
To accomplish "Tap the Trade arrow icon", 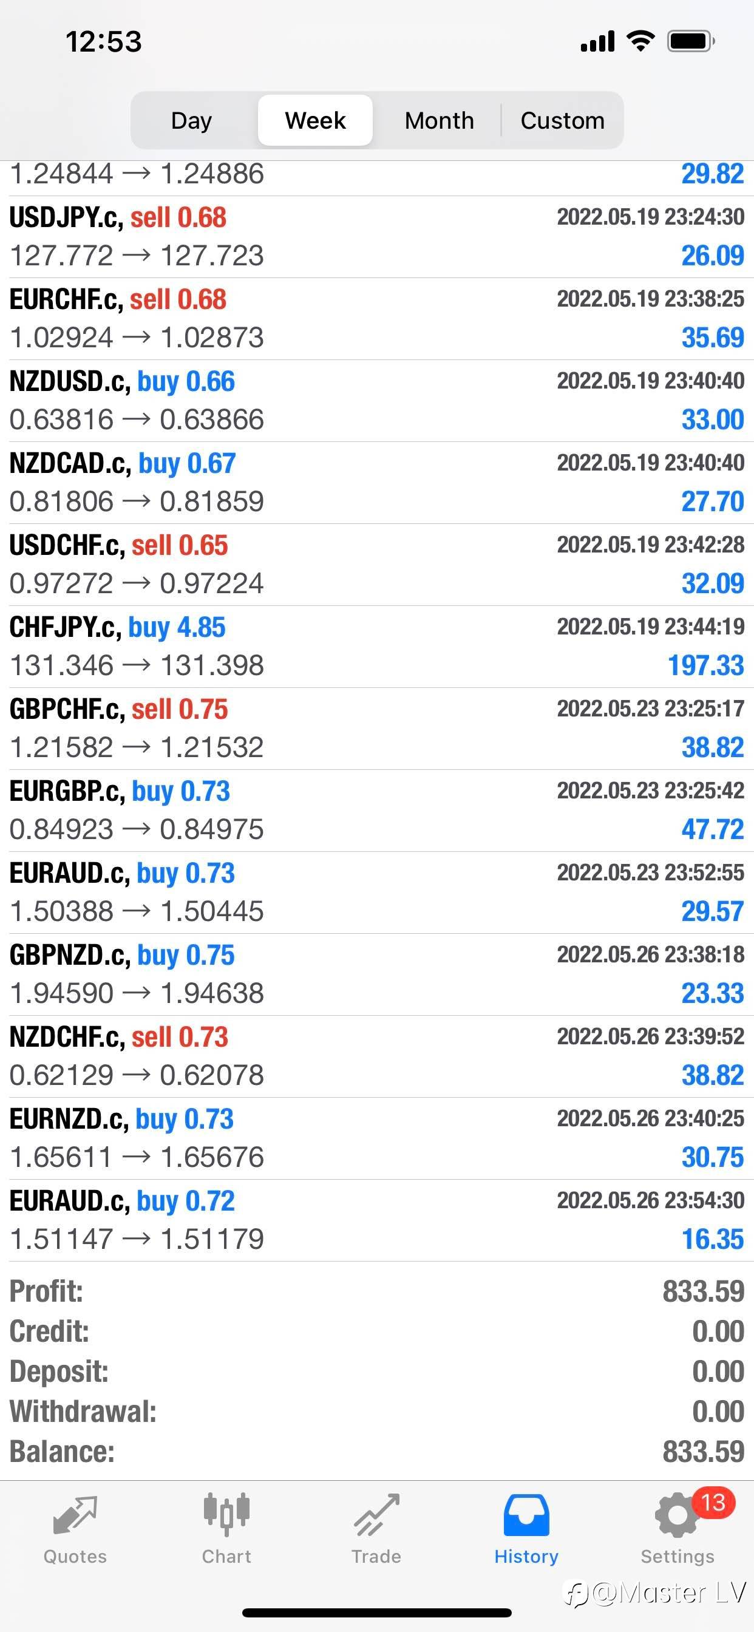I will pyautogui.click(x=376, y=1516).
